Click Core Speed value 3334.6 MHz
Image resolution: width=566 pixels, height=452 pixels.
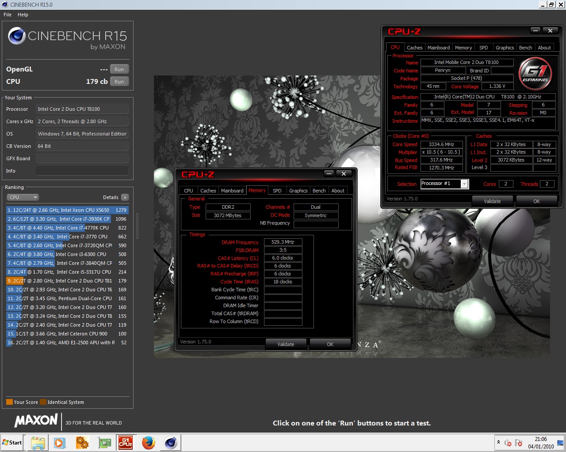pyautogui.click(x=441, y=144)
